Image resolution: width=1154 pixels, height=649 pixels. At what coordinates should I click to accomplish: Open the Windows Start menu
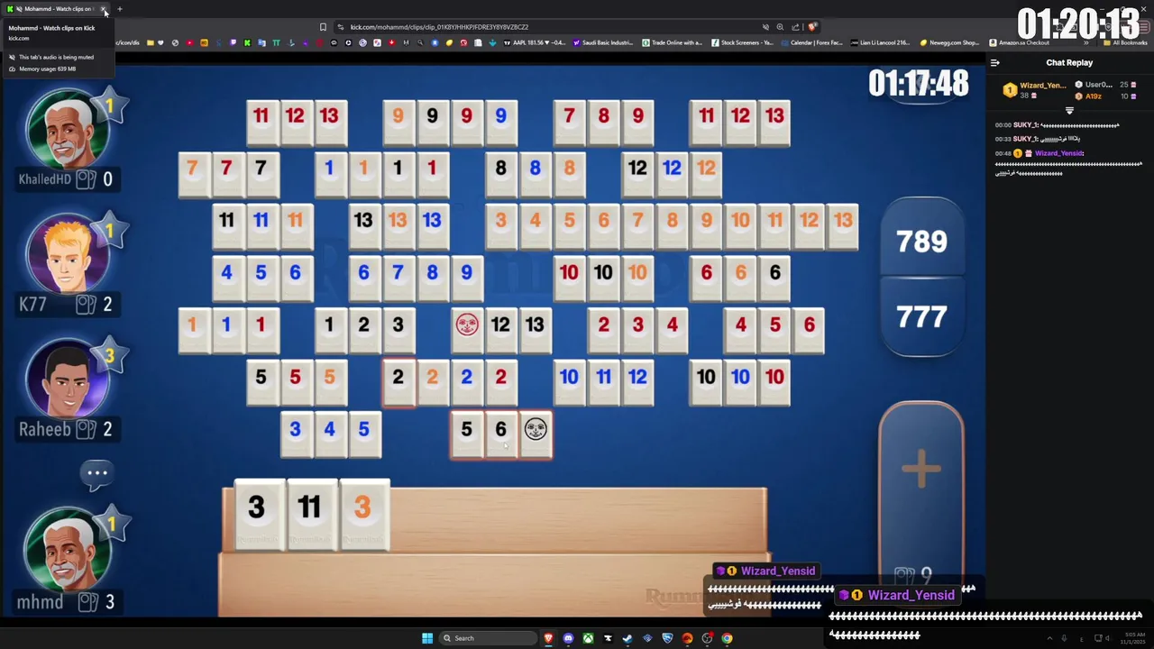pos(427,638)
